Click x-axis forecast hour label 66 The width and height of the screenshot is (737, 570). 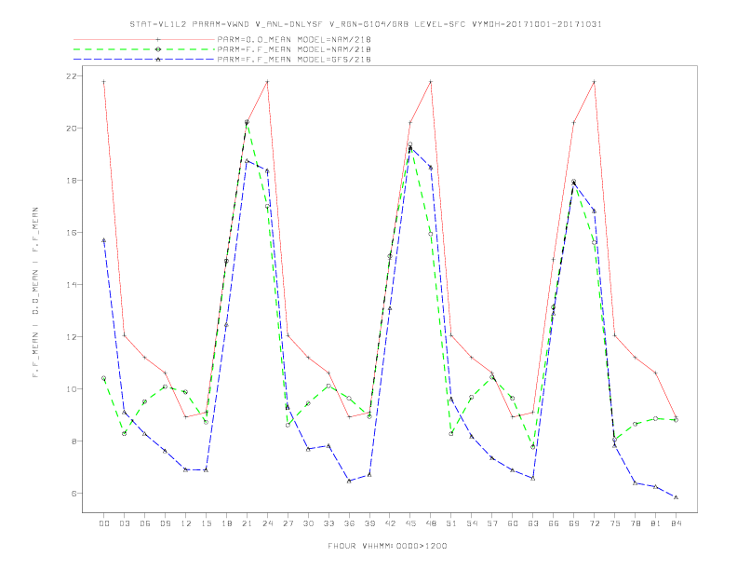point(554,523)
